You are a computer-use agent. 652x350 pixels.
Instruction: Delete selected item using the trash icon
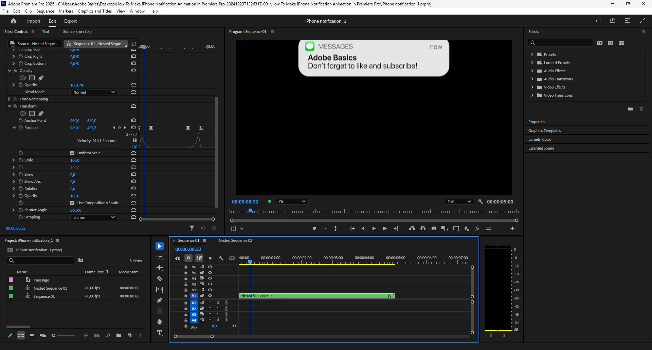click(140, 335)
